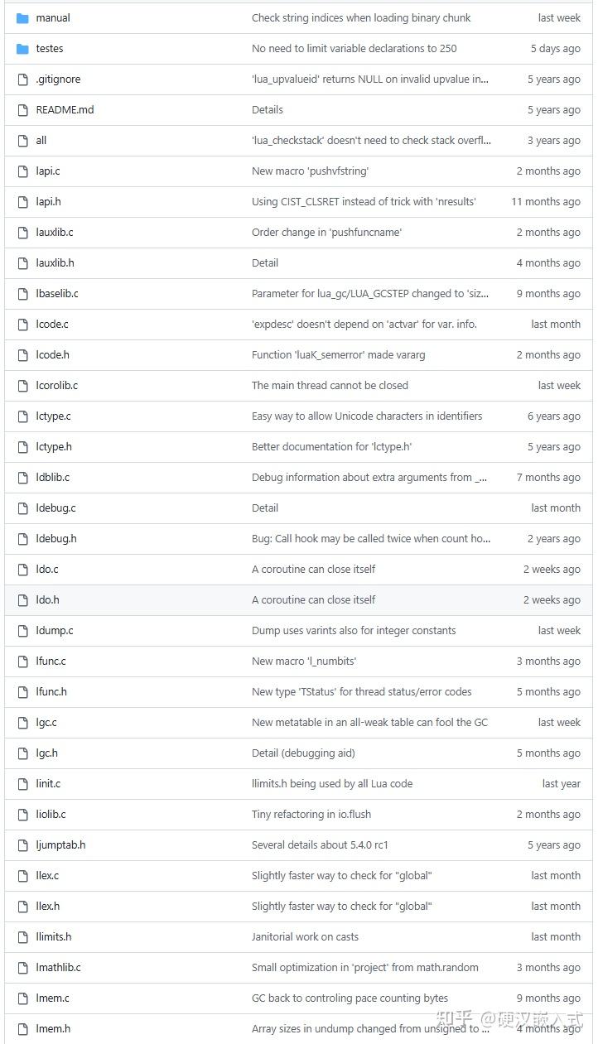Open commit 'A coroutine can close itself' for ldo.c
This screenshot has width=598, height=1044.
tap(313, 570)
